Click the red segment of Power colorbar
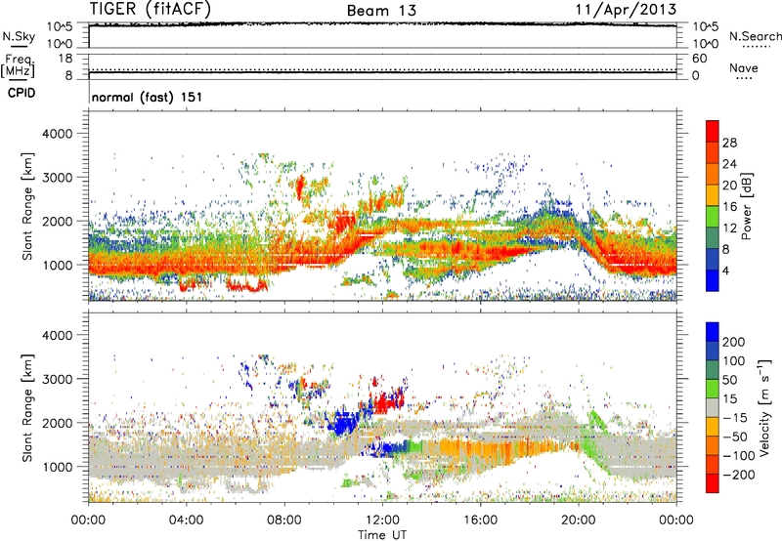 coord(713,132)
